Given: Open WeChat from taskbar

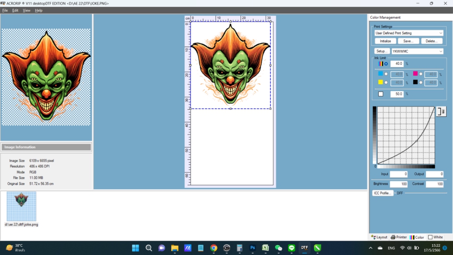Looking at the screenshot, I should click(279, 248).
